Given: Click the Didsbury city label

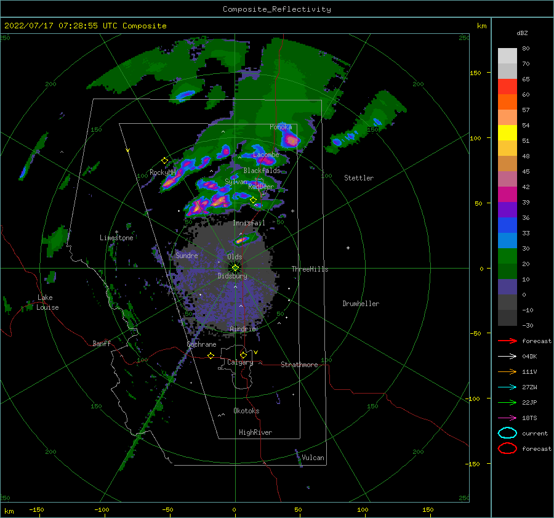Looking at the screenshot, I should coord(232,276).
